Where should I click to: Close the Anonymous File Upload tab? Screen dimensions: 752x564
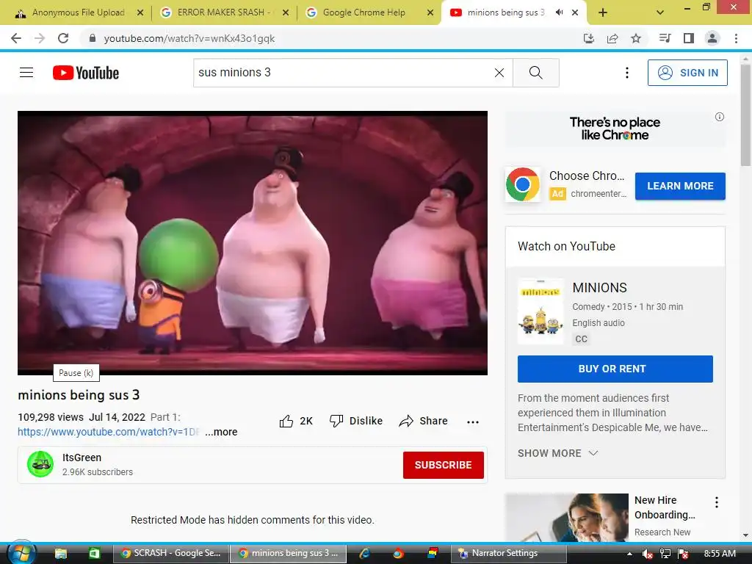[x=140, y=12]
